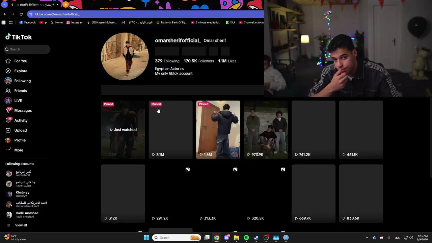Open the video with 461.1K views
Viewport: 432px width, 243px height.
361,130
